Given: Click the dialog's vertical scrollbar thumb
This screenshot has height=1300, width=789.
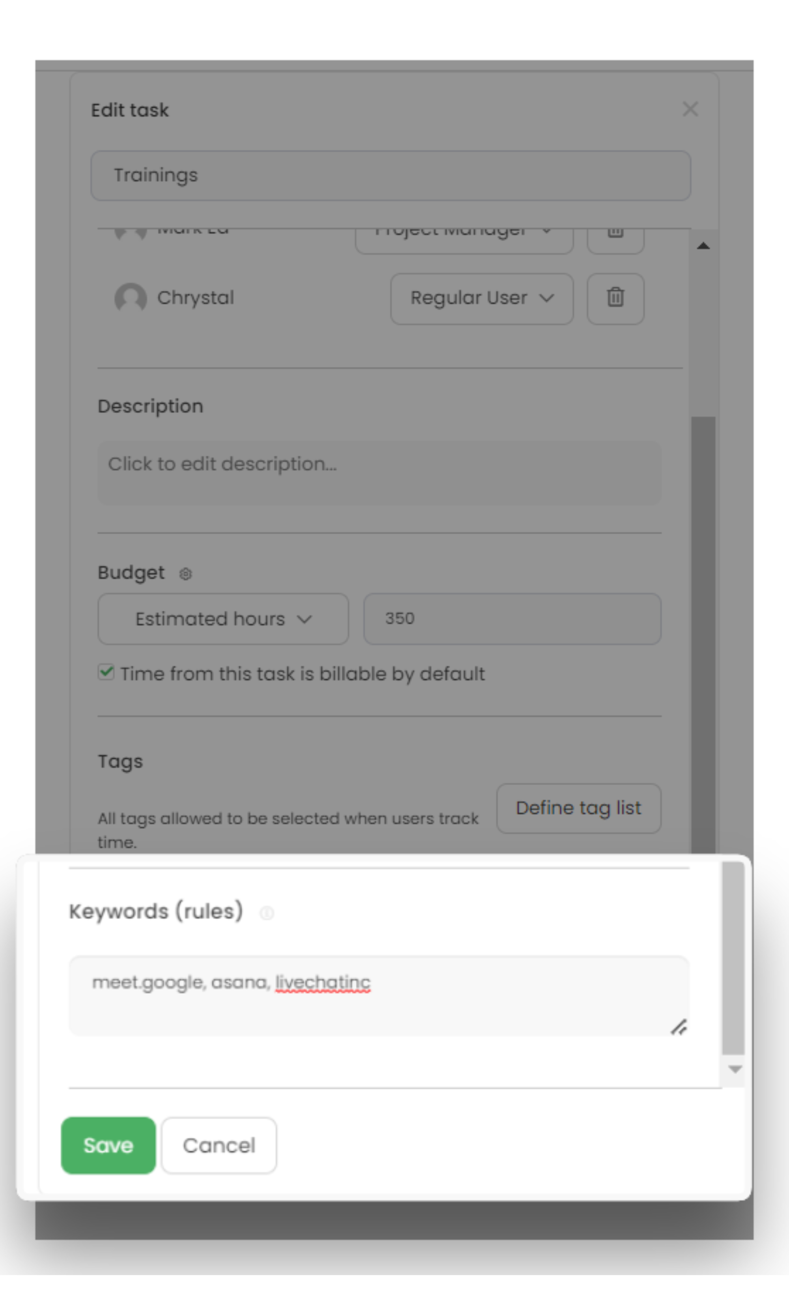Looking at the screenshot, I should (x=703, y=633).
